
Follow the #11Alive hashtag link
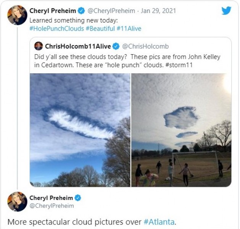129,29
